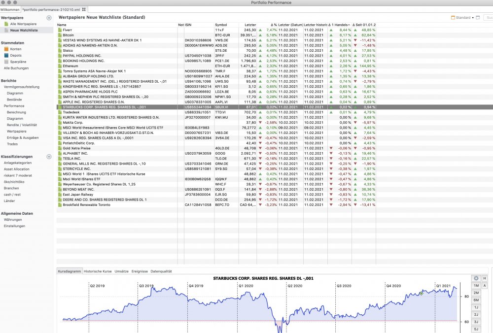Click the Konten orange icon in sidebar
This screenshot has height=333, width=493.
point(6,49)
